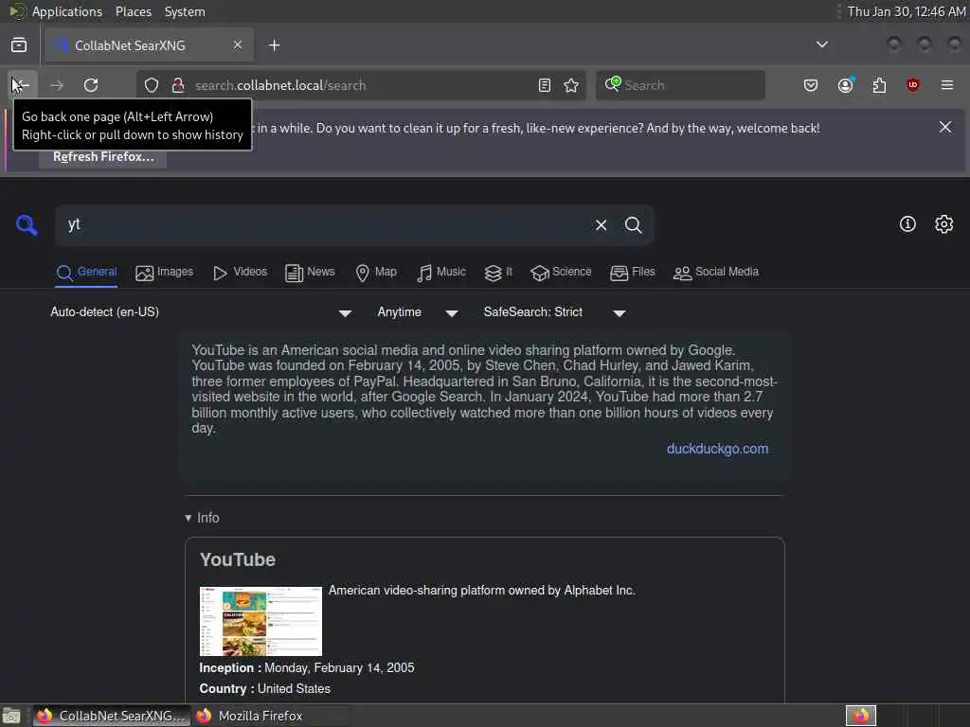Open the tracking protection shield icon
The width and height of the screenshot is (970, 727).
152,85
